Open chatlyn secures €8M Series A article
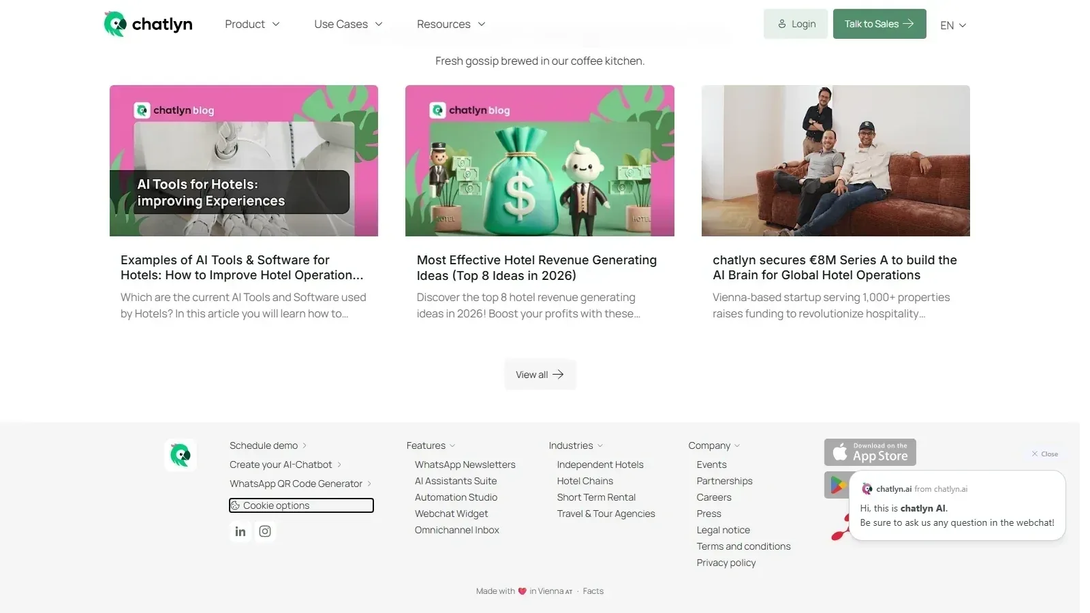Image resolution: width=1090 pixels, height=613 pixels. pos(835,268)
